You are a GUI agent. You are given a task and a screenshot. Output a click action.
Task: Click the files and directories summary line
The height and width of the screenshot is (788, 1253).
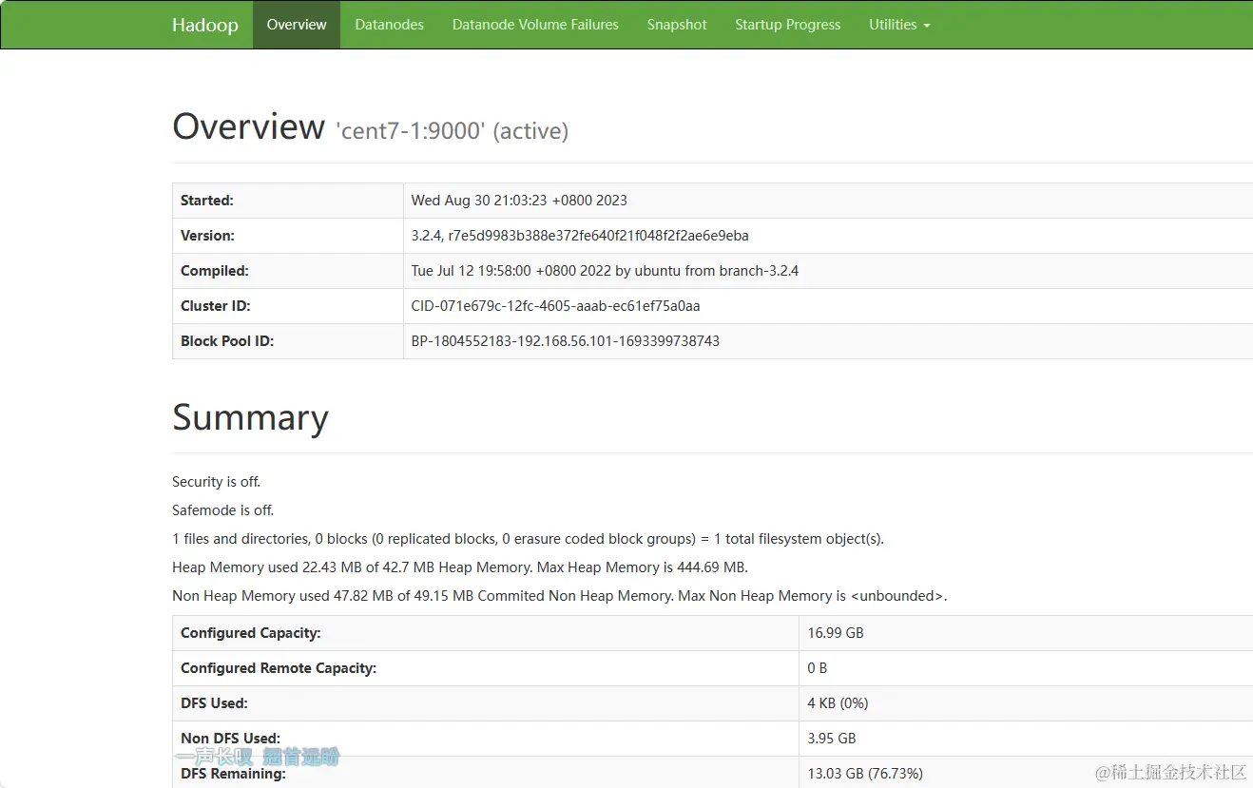coord(528,539)
